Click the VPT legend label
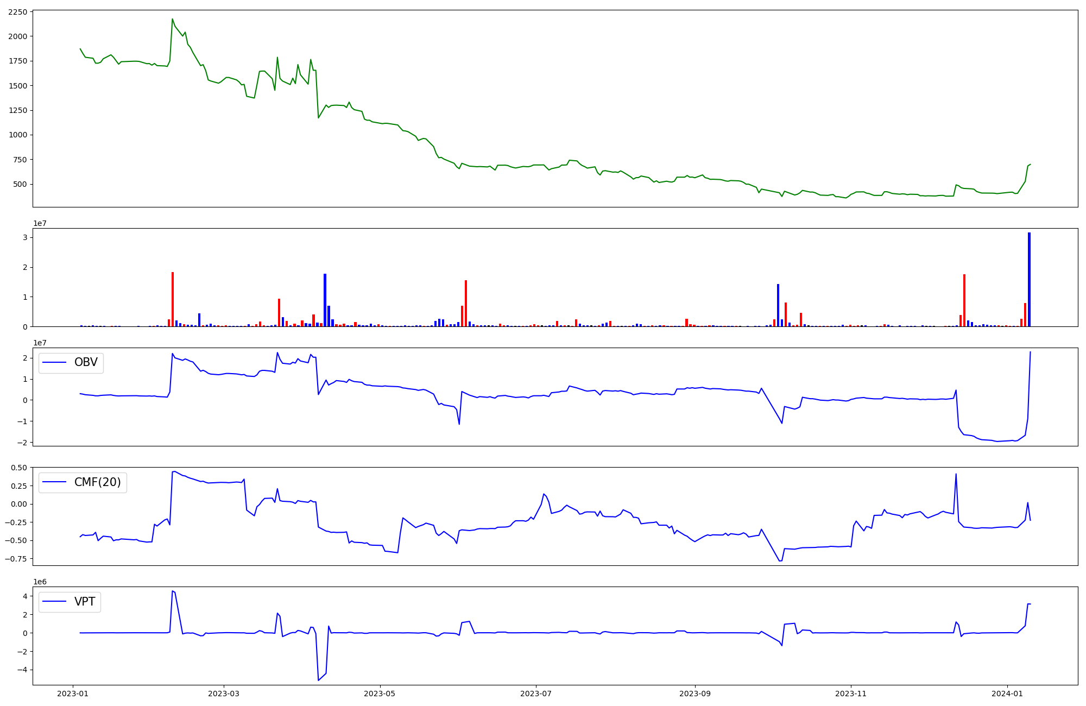 tap(85, 602)
